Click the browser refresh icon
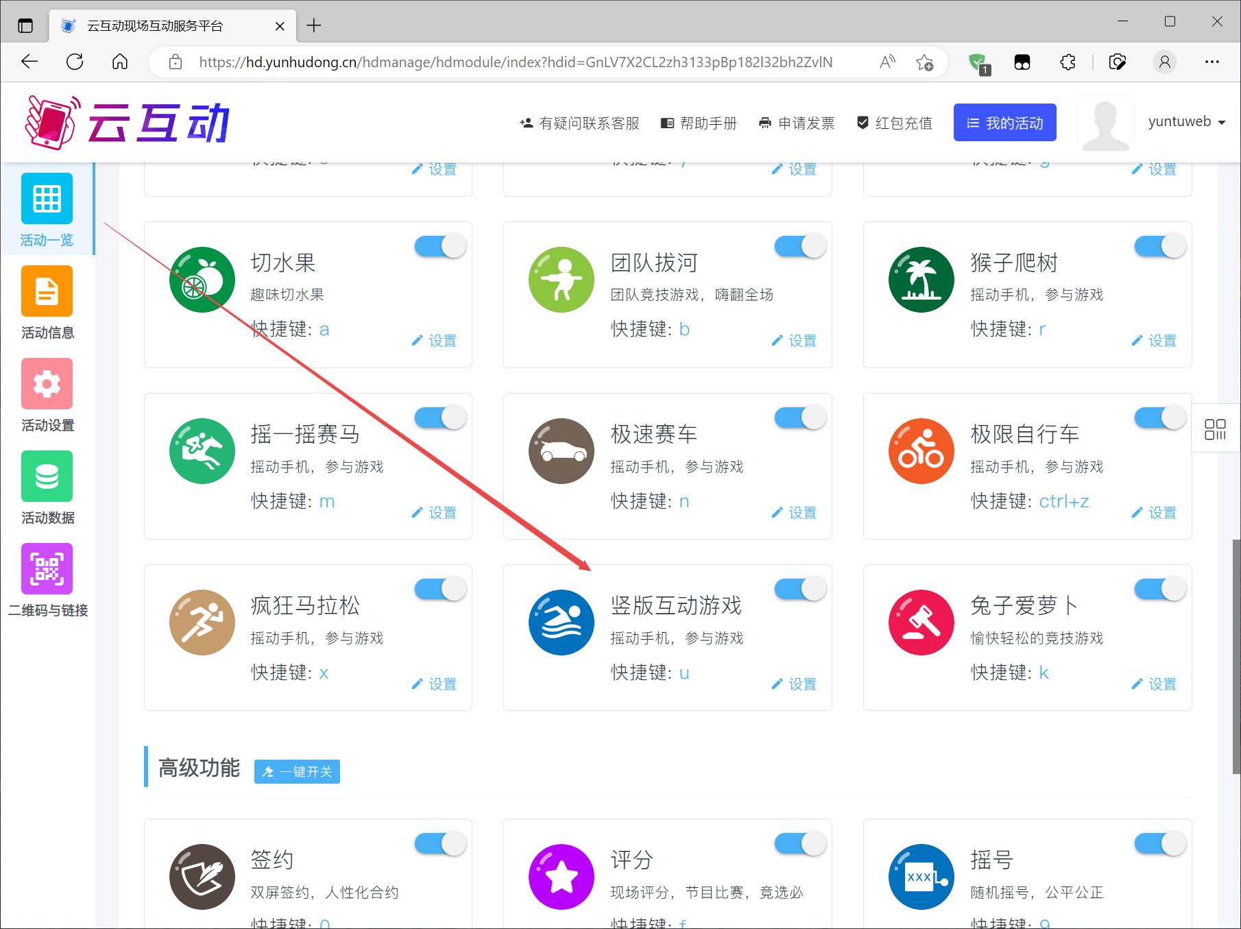This screenshot has height=929, width=1241. click(75, 62)
